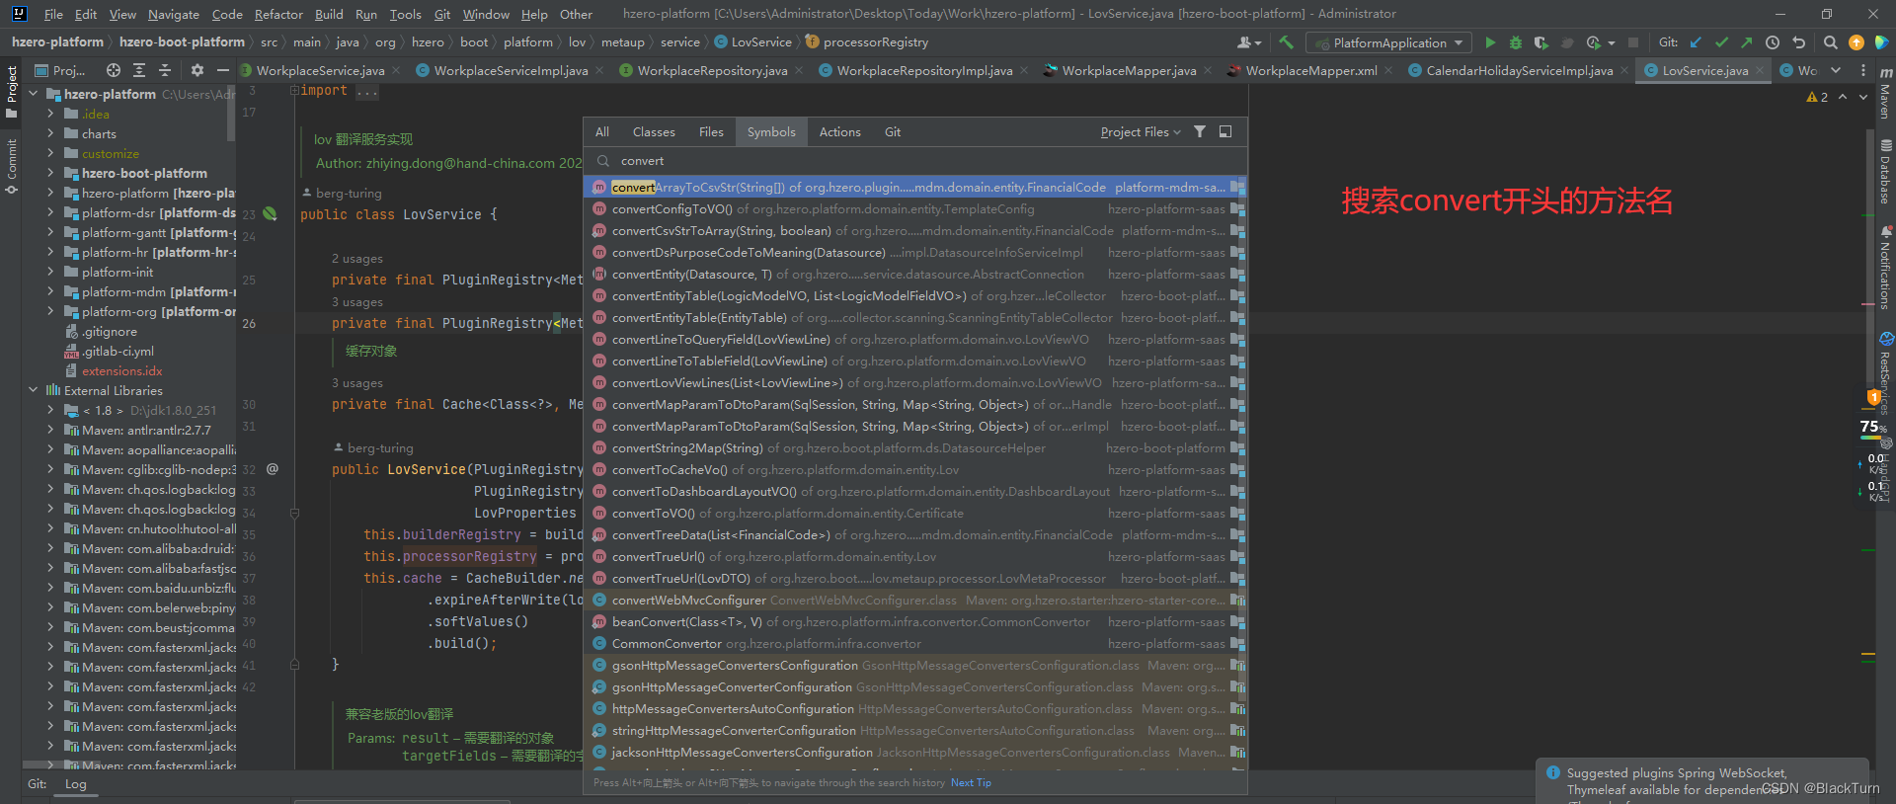Update project with Git blue arrow
The width and height of the screenshot is (1896, 804).
point(1696,42)
